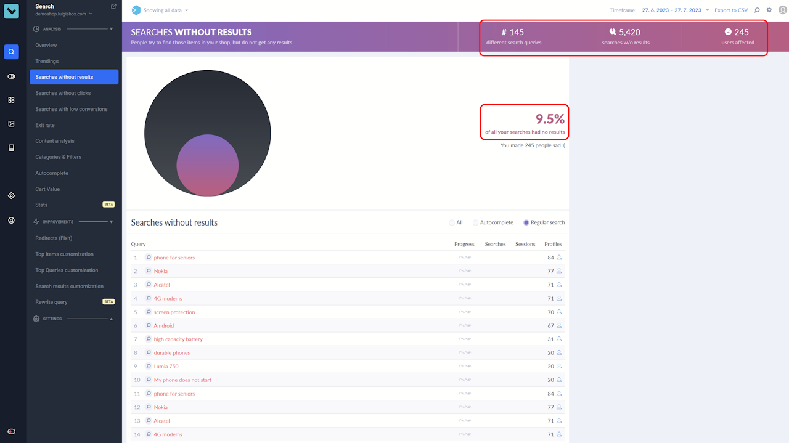
Task: Click the top-right magnifier search icon
Action: 757,10
